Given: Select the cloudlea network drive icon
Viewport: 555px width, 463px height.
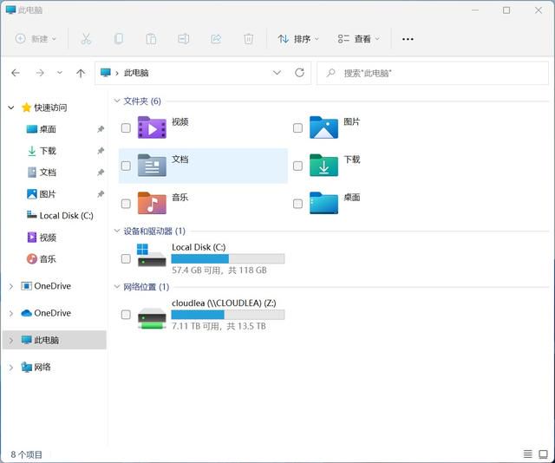Looking at the screenshot, I should tap(152, 318).
